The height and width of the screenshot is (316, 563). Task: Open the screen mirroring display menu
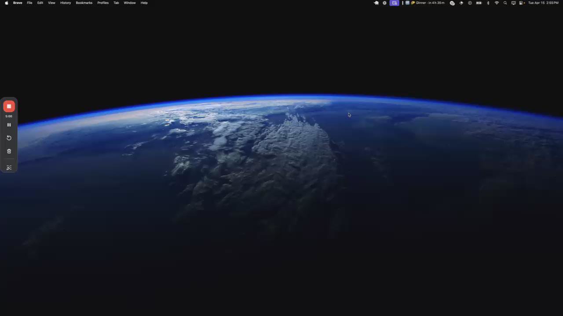tap(513, 3)
